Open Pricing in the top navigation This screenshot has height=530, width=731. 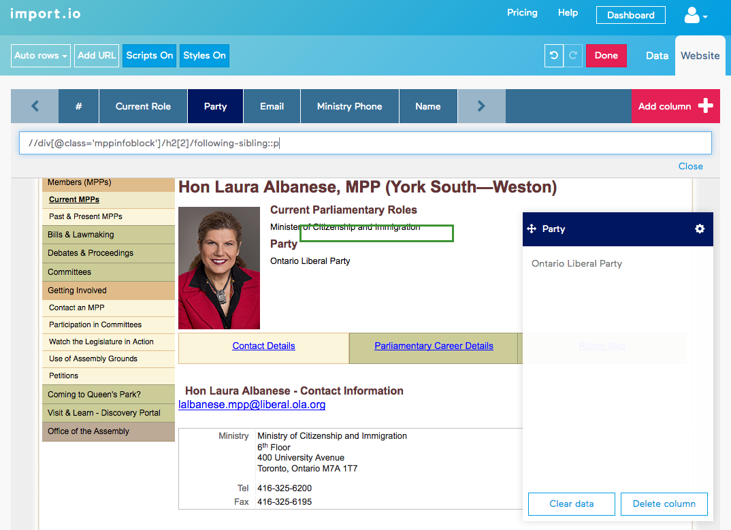point(522,12)
